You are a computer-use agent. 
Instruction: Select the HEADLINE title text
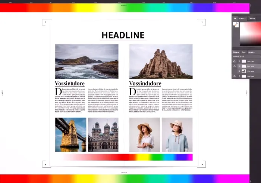tap(123, 35)
